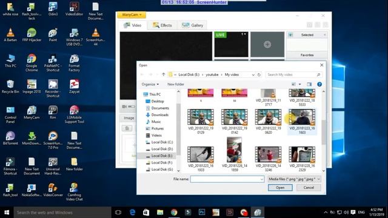Select the Image tab in ManyCam
This screenshot has width=388, height=218.
129,118
